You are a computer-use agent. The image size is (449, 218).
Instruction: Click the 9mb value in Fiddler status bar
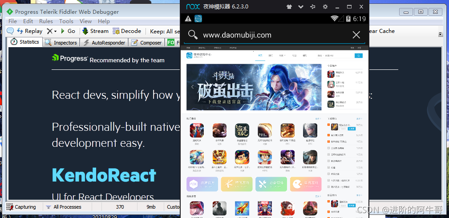click(151, 207)
